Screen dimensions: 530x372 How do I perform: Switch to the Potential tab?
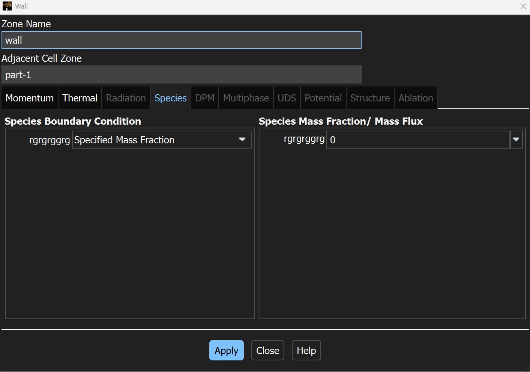(x=323, y=98)
